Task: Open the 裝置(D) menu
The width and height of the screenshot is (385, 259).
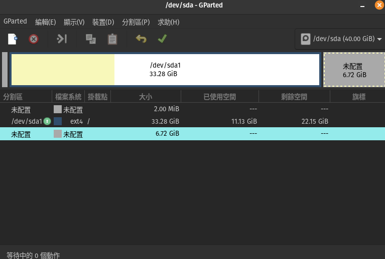Action: [103, 22]
